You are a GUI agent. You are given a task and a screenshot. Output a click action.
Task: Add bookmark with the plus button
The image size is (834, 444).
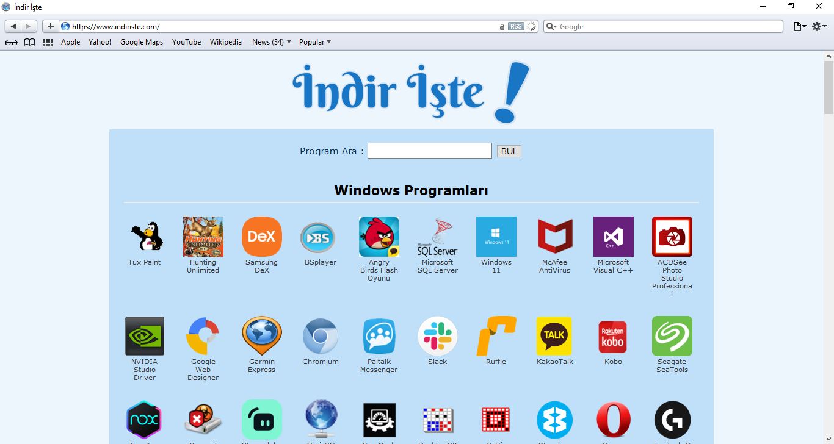click(x=50, y=26)
